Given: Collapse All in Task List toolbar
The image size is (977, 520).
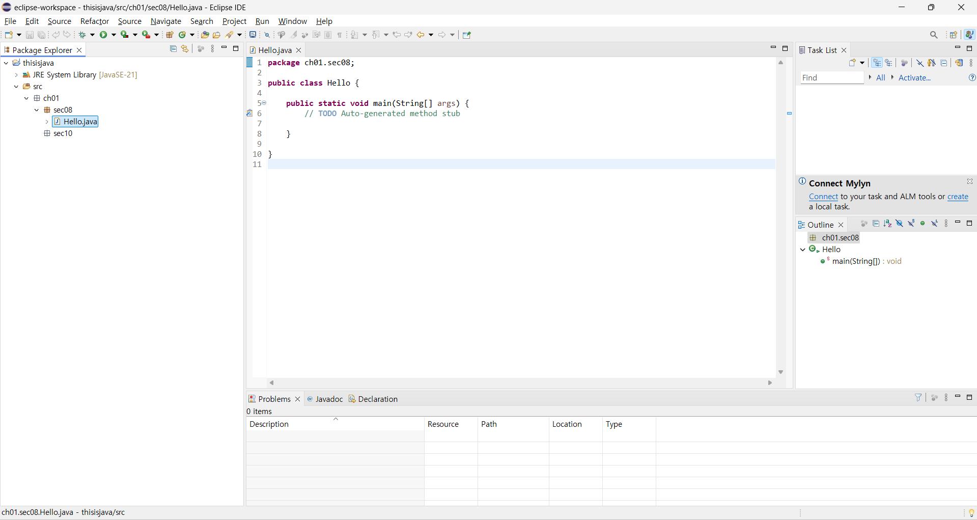Looking at the screenshot, I should (944, 63).
